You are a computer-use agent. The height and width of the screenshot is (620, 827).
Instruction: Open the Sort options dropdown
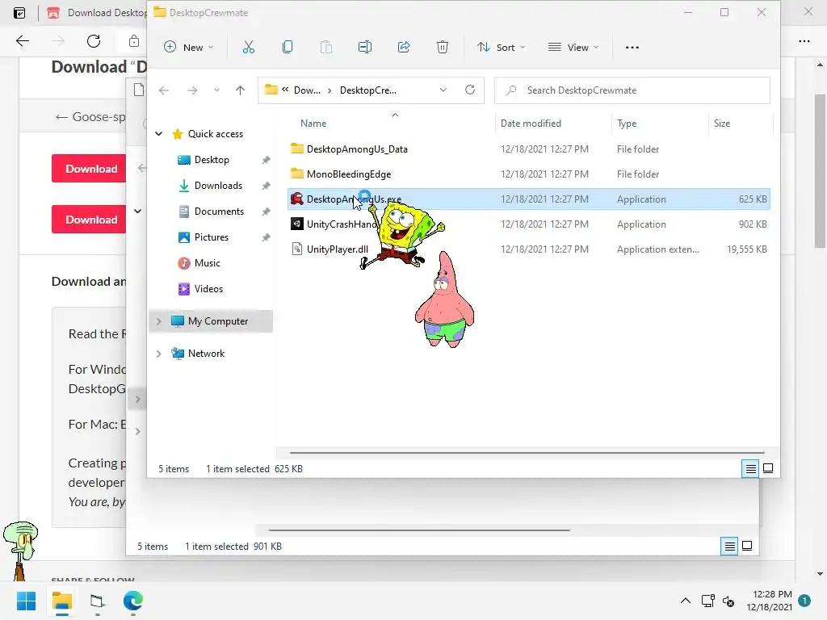(x=501, y=48)
